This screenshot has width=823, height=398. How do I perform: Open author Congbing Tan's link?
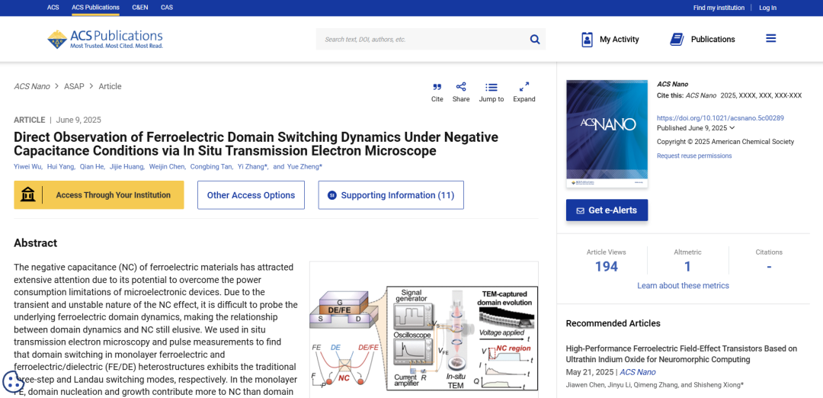pyautogui.click(x=210, y=167)
